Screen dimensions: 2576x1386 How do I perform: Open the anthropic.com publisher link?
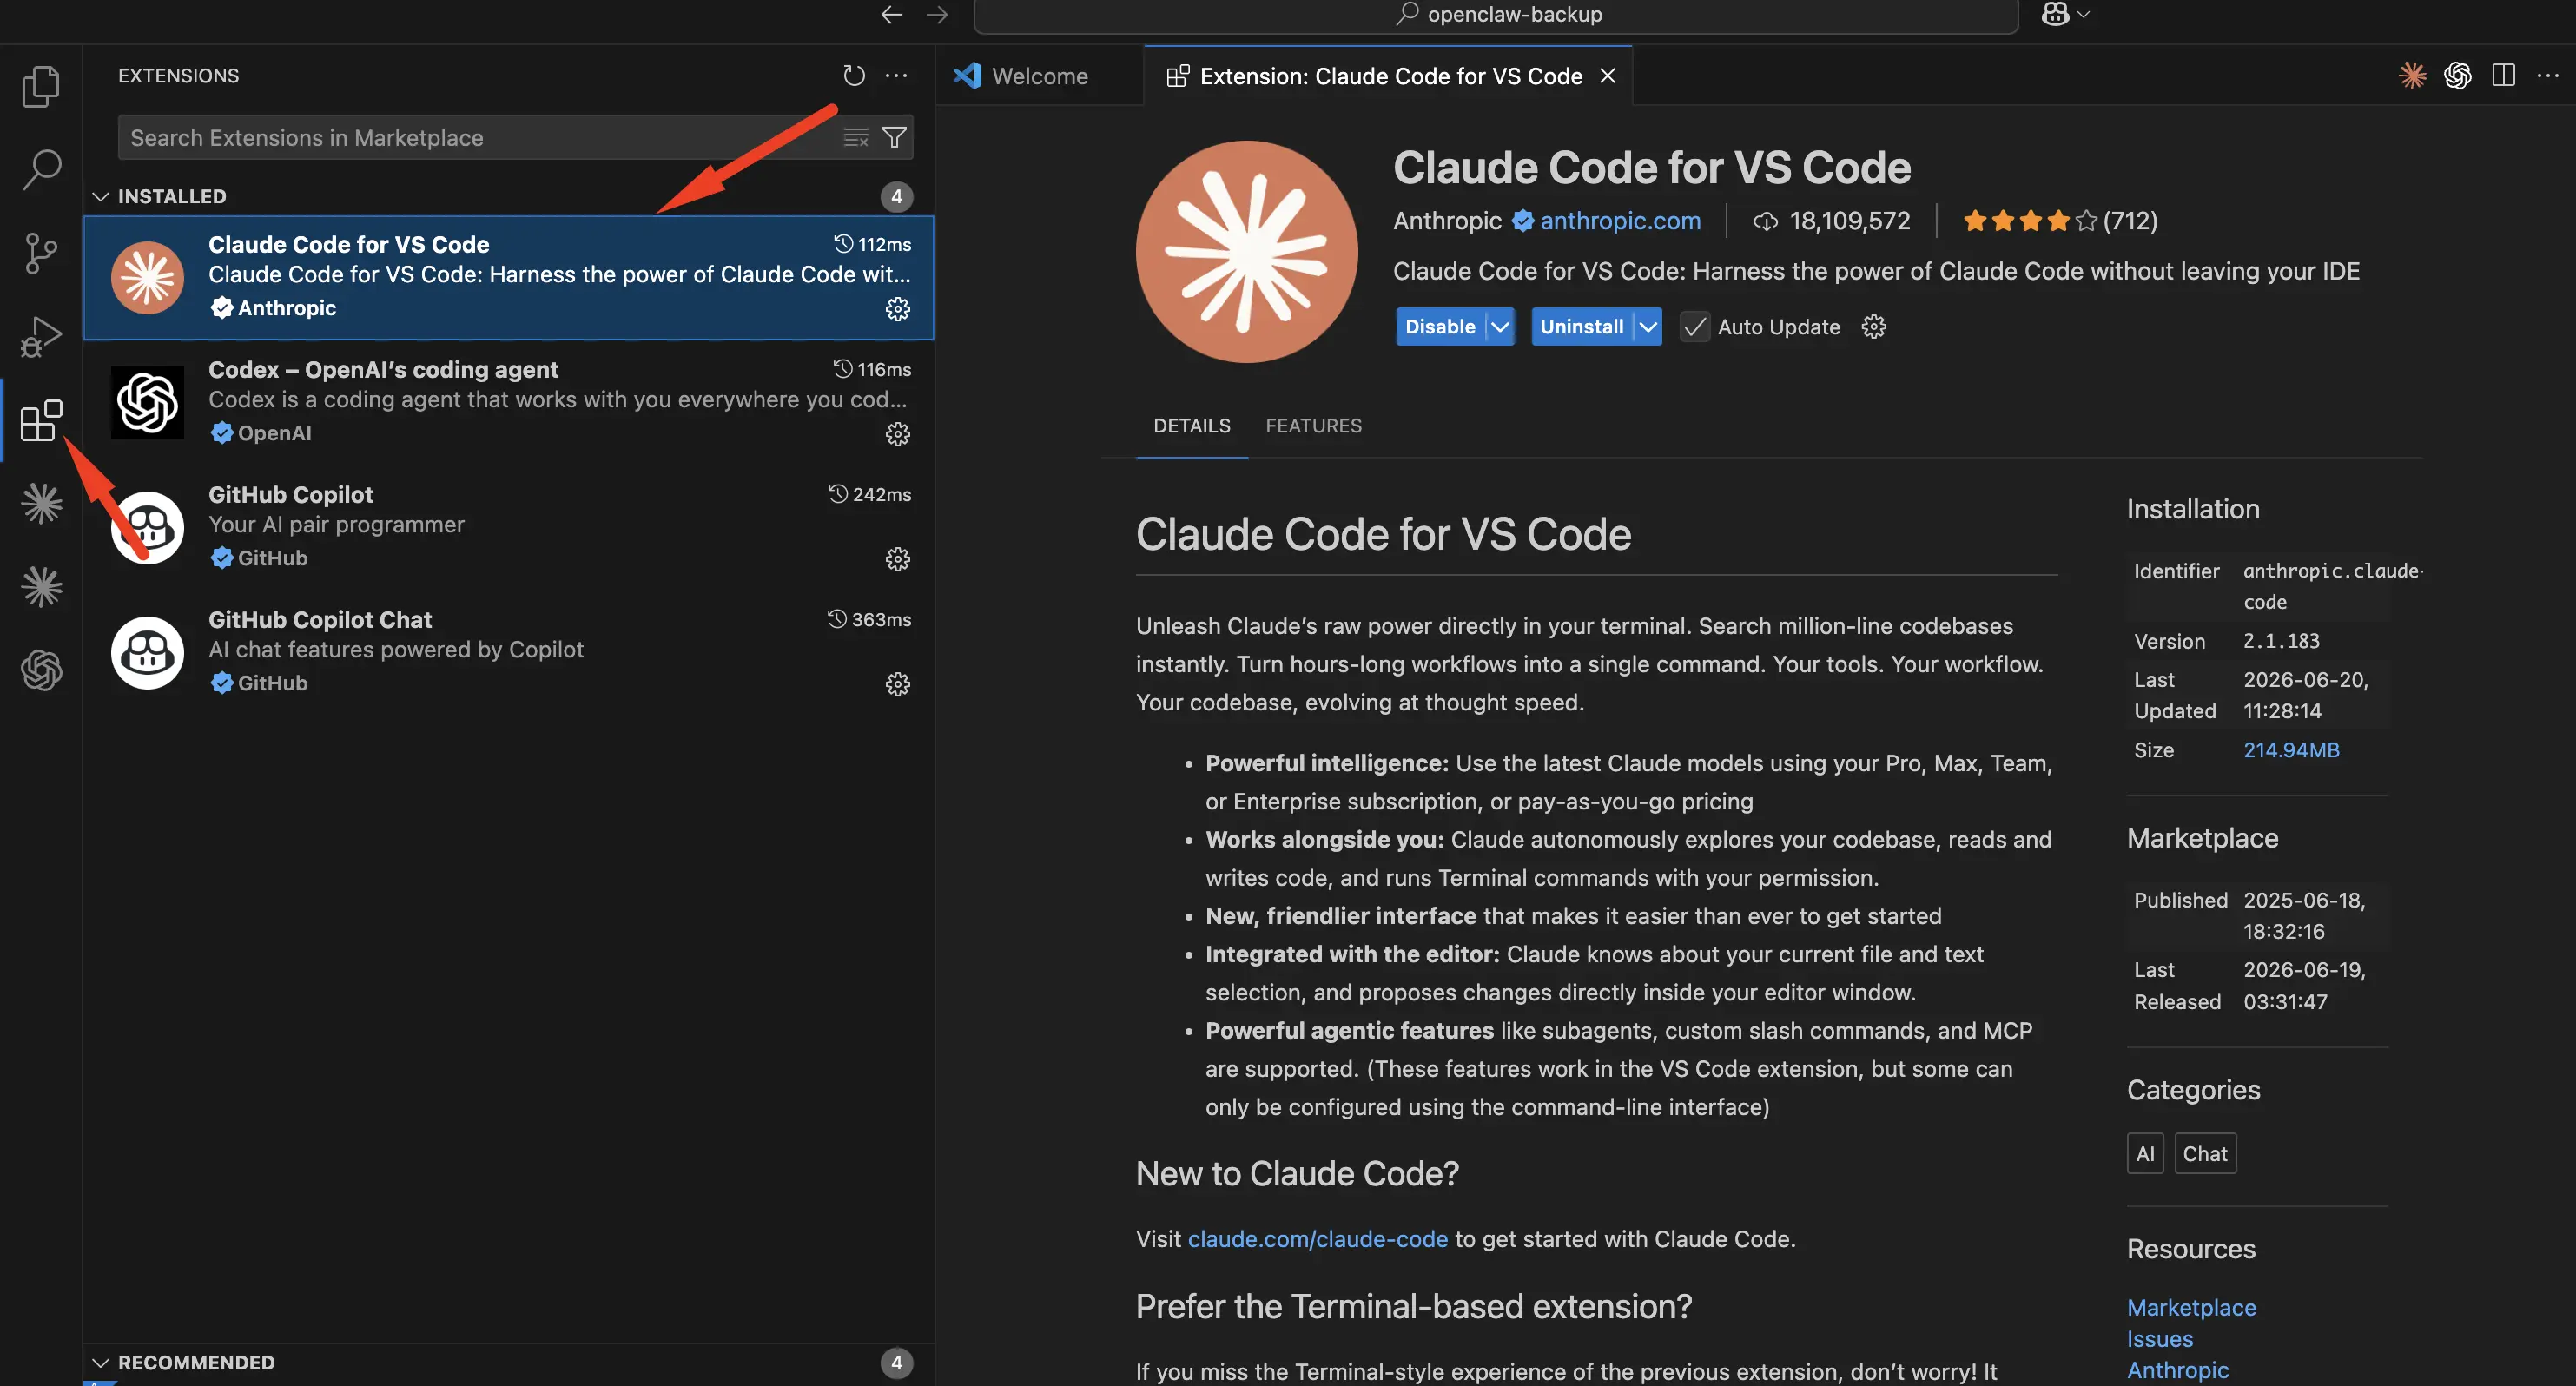click(x=1619, y=221)
